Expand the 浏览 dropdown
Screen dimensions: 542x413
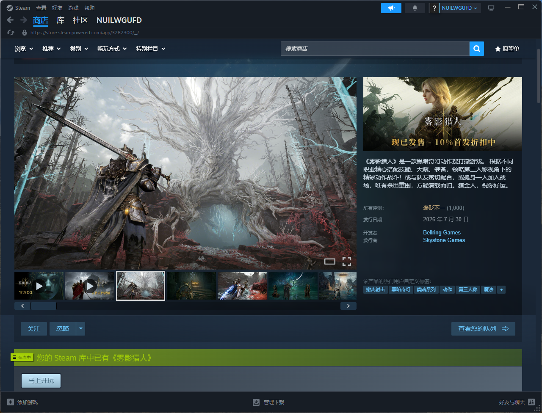tap(24, 49)
